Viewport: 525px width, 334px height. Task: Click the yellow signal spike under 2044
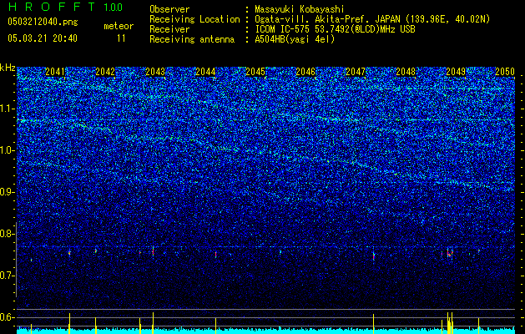215,326
